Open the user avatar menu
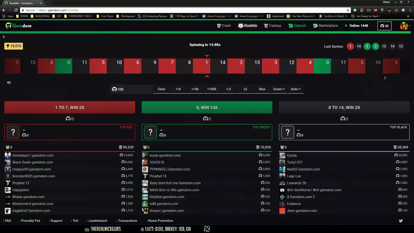The height and width of the screenshot is (233, 414). click(404, 26)
